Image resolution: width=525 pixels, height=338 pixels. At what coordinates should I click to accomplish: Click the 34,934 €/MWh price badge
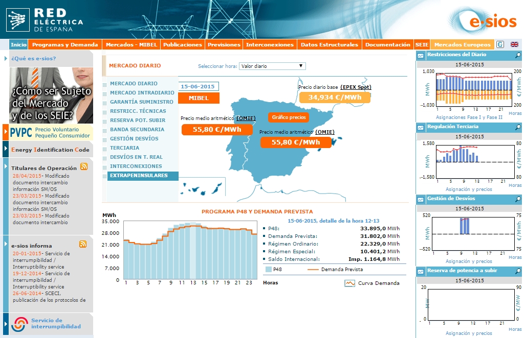[335, 97]
